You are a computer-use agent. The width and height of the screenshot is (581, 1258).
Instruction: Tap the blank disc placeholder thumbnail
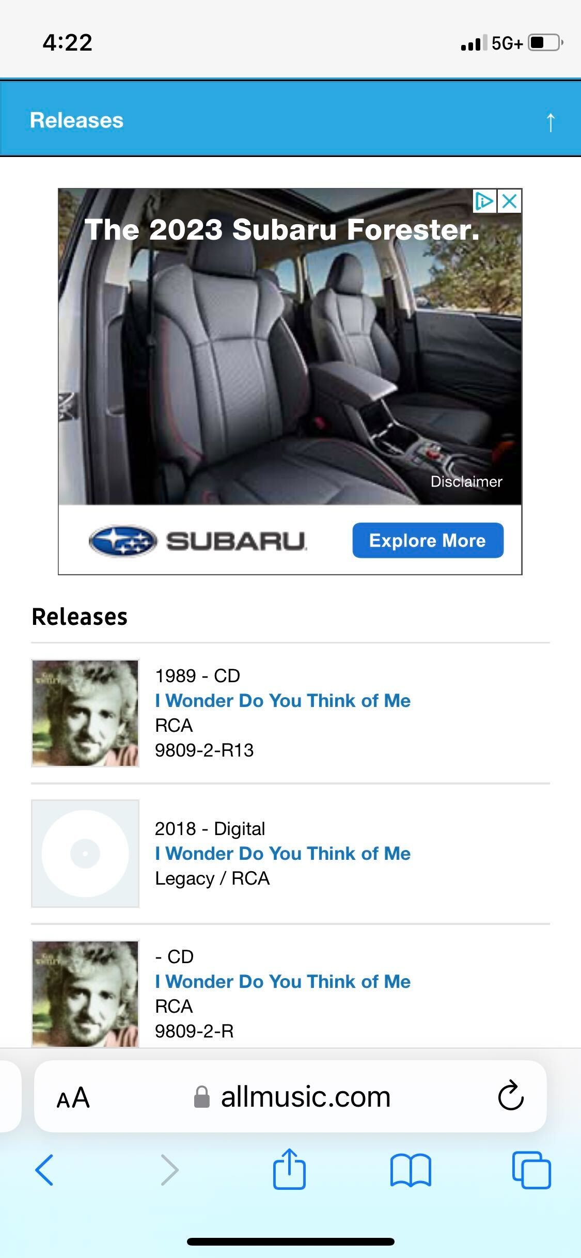pos(85,853)
